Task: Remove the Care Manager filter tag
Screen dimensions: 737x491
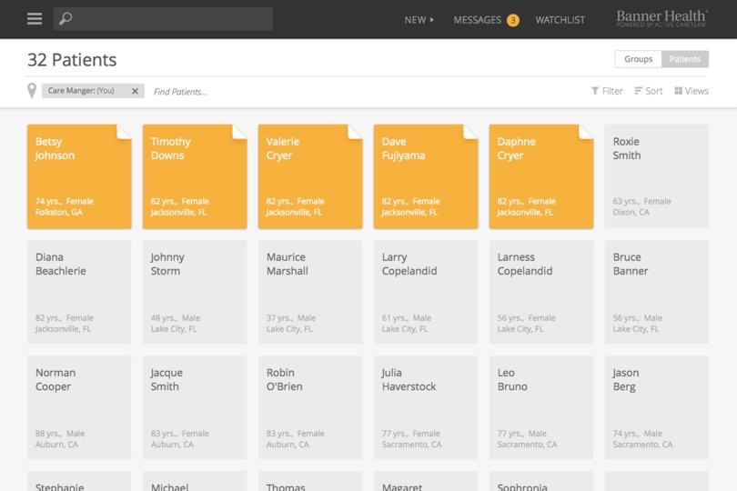Action: pos(136,91)
